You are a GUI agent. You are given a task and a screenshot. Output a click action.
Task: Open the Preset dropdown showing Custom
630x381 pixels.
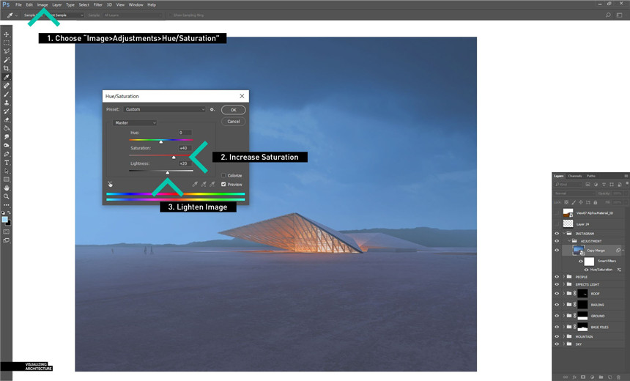(165, 110)
